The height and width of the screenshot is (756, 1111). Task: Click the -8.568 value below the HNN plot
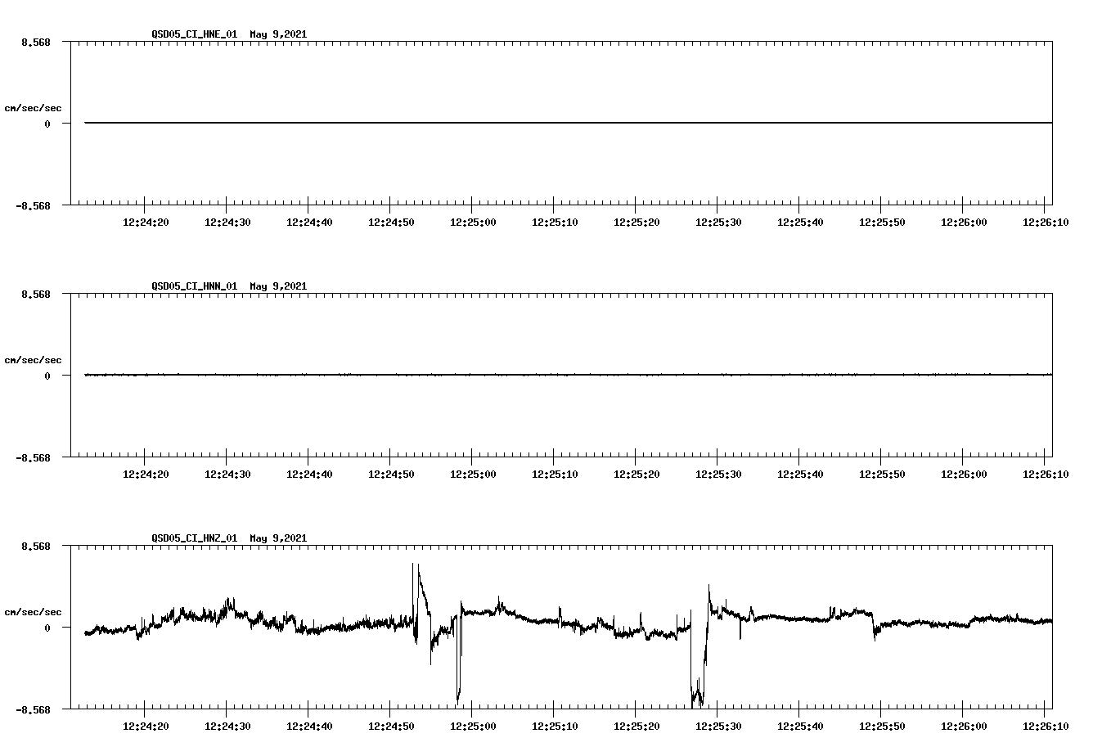coord(31,458)
